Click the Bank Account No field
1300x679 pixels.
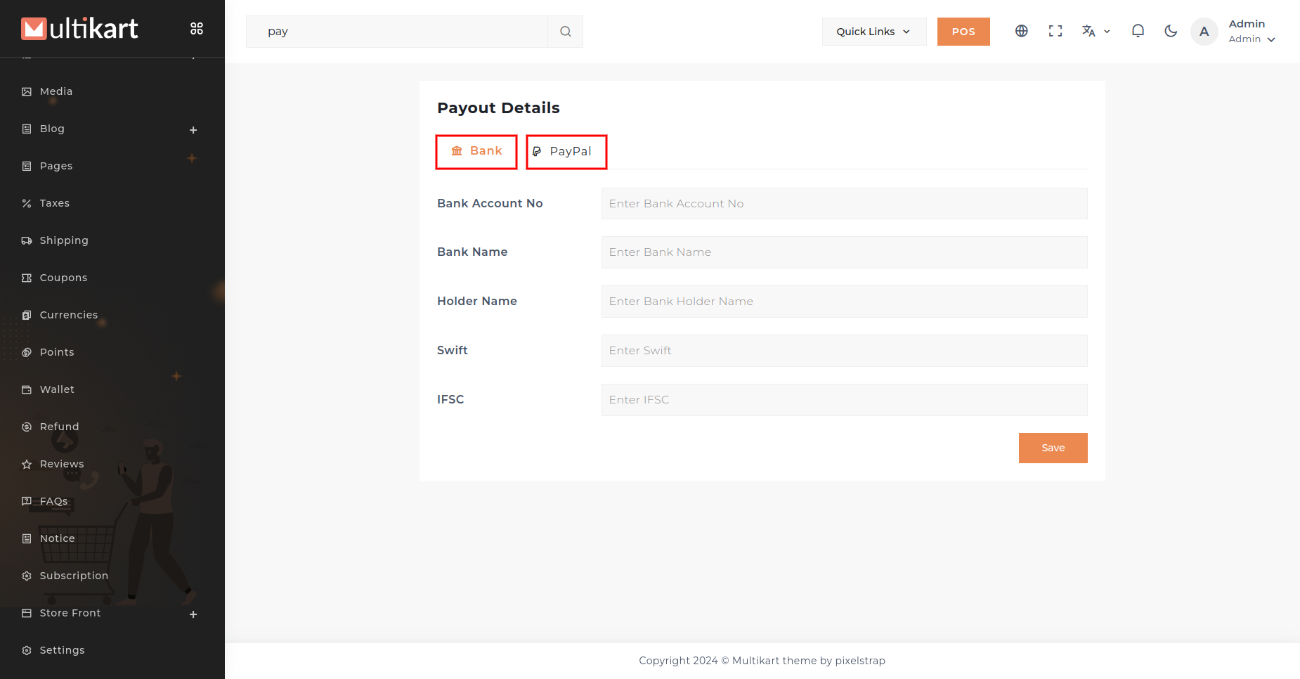844,204
